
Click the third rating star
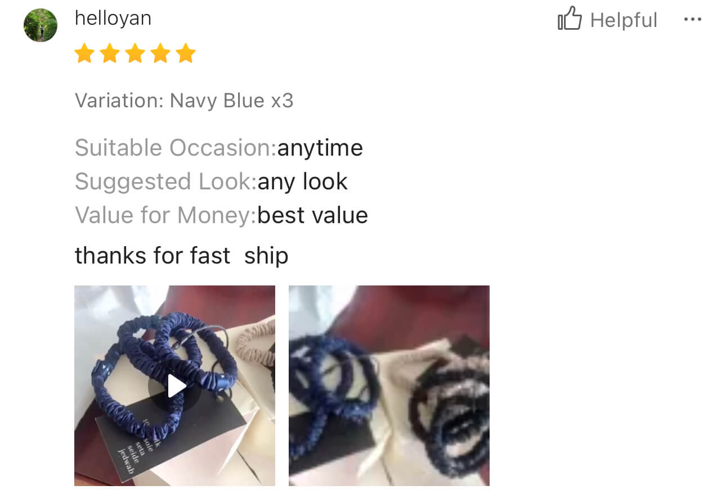[135, 54]
